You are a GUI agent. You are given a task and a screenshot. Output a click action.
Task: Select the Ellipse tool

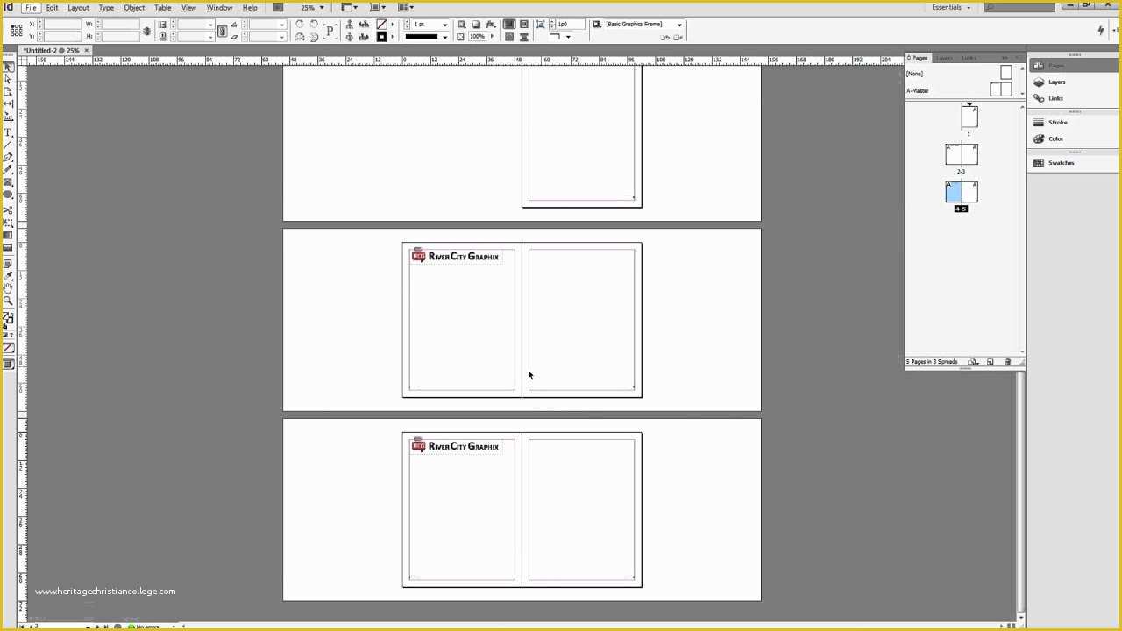point(8,195)
